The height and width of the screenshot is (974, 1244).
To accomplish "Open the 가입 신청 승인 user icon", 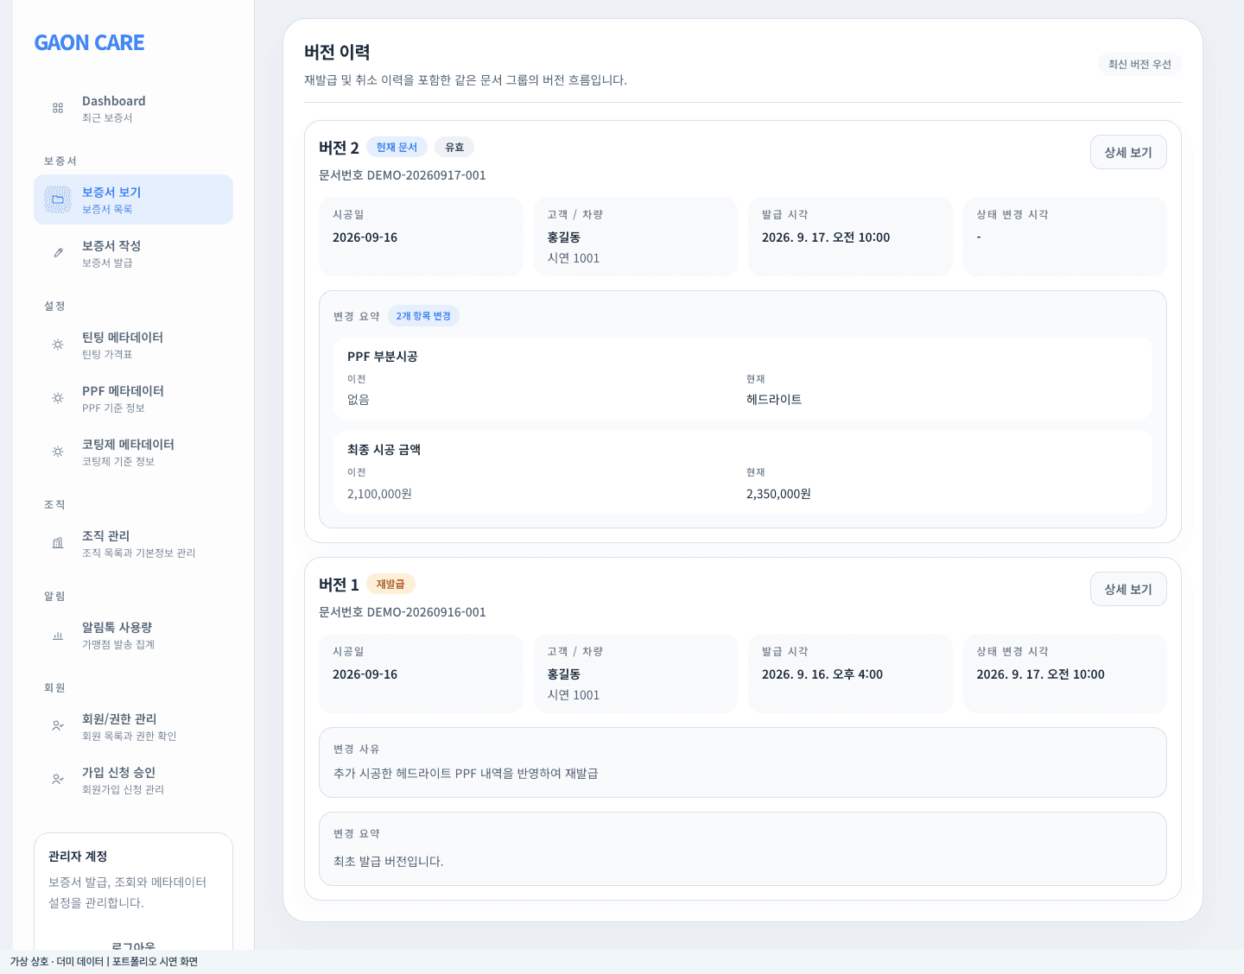I will (58, 780).
